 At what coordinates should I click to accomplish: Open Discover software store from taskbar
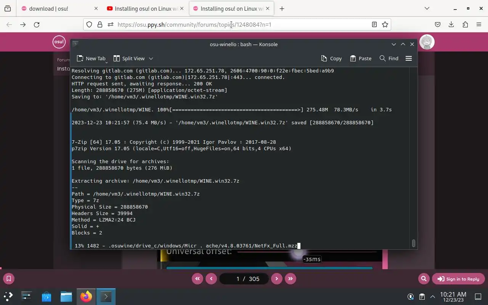click(47, 296)
